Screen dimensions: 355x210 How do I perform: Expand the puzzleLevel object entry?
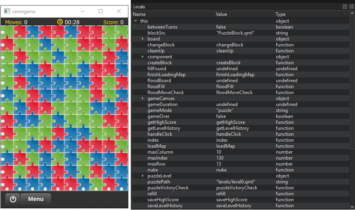[143, 176]
